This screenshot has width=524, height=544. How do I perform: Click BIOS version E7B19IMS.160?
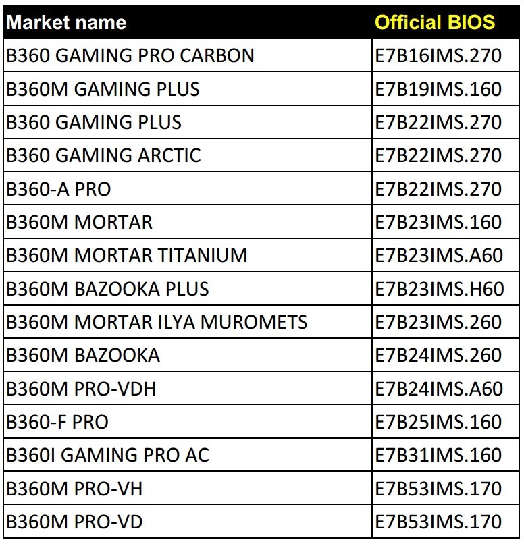point(438,89)
